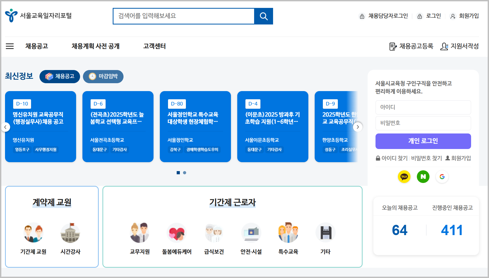Click the search magnifier button
The image size is (489, 278).
(x=263, y=16)
